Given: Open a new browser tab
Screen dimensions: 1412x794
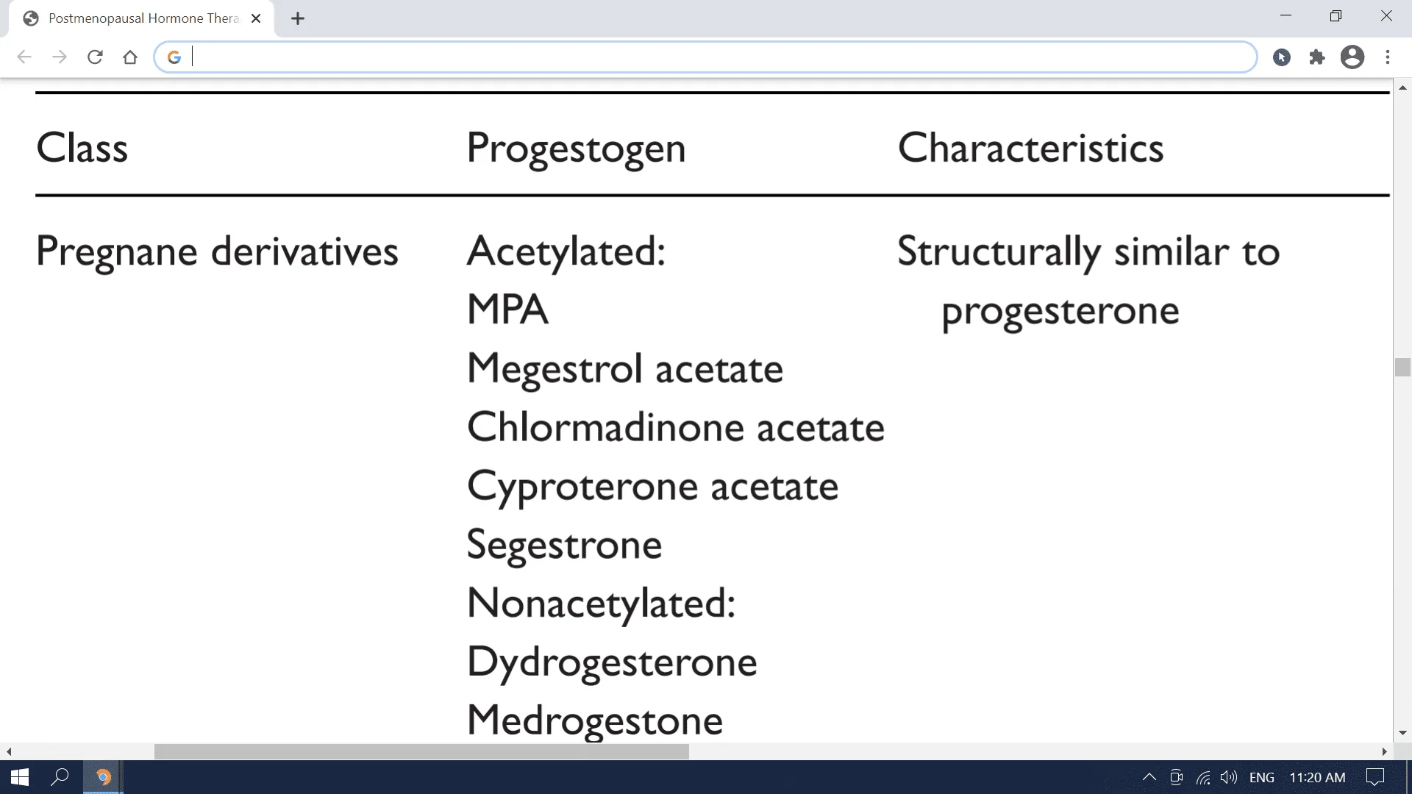Looking at the screenshot, I should click(298, 18).
